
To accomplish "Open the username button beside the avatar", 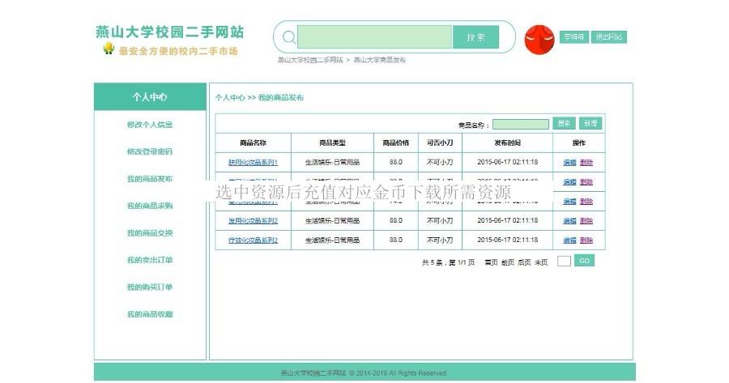I will (574, 36).
